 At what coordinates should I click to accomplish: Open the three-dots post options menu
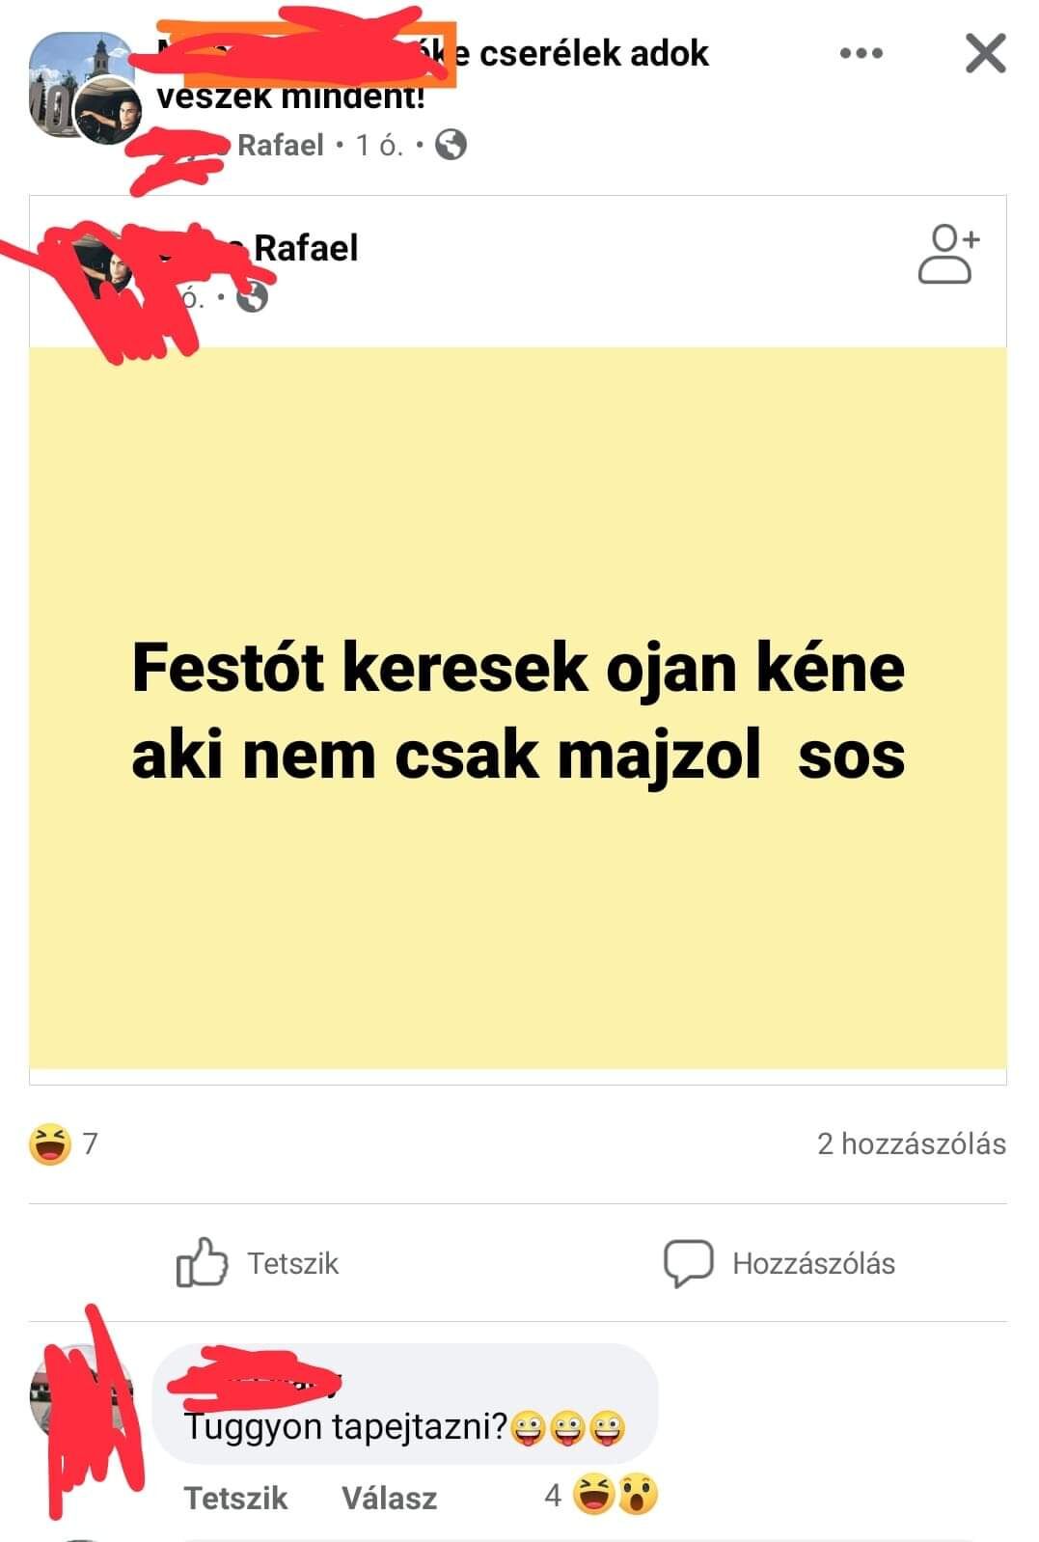point(861,53)
